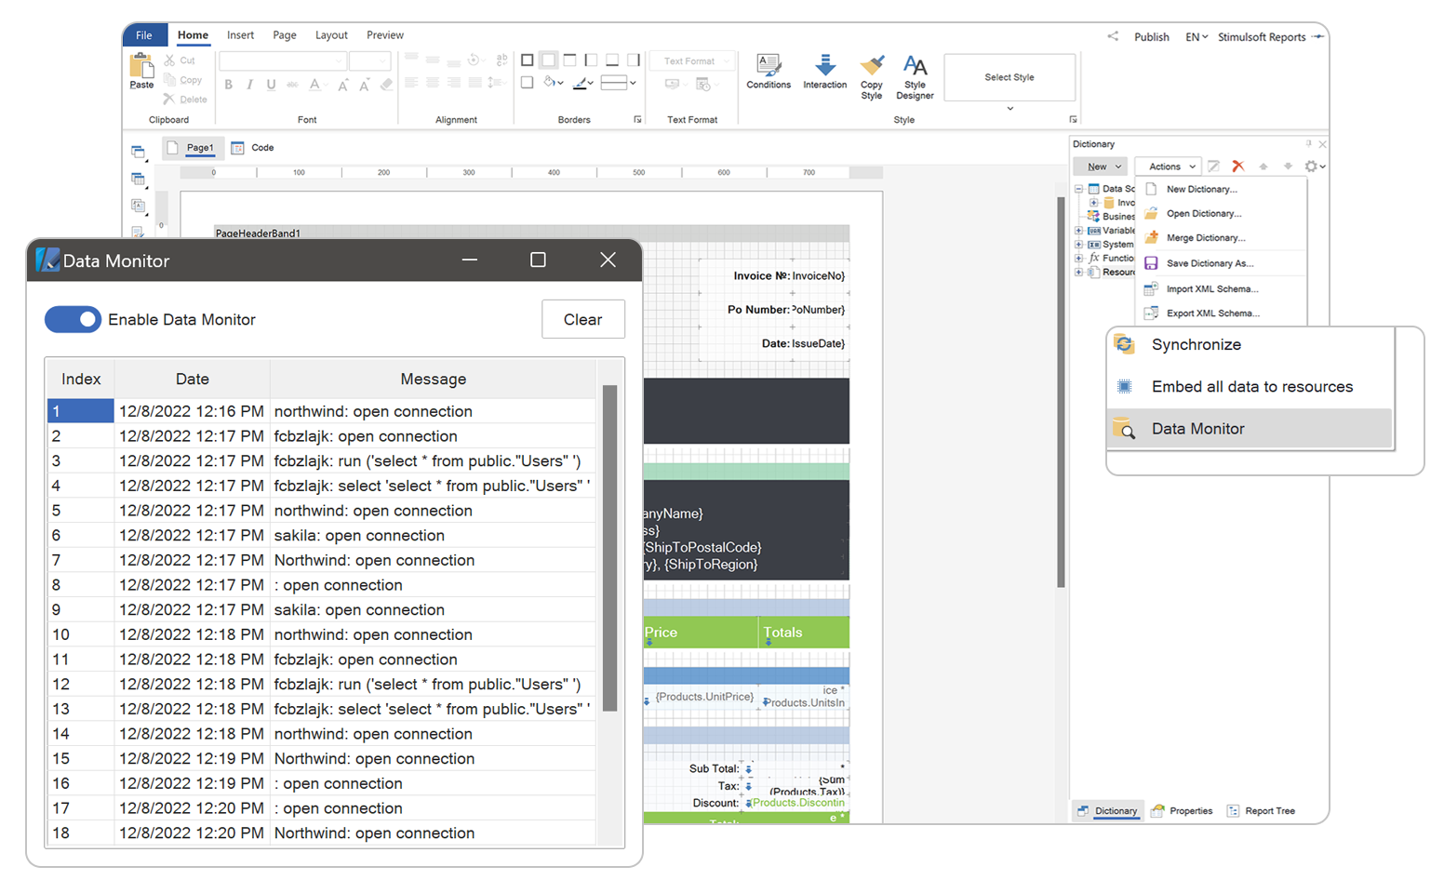Open the border color picker
Screen dimensions: 1444x893
coord(583,83)
